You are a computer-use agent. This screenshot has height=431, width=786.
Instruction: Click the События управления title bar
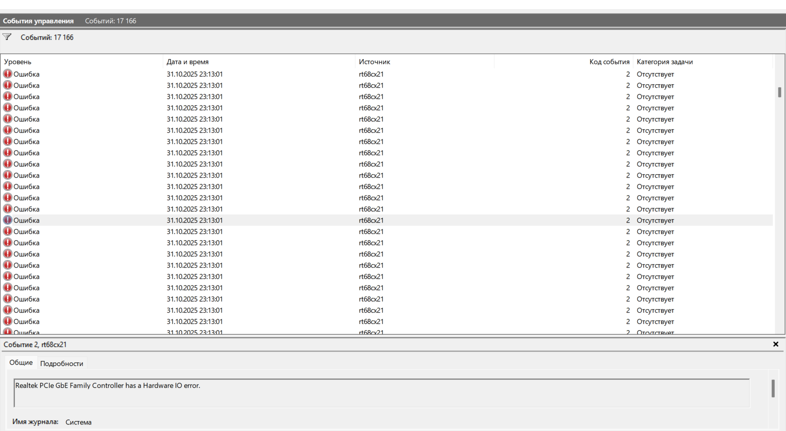[38, 21]
